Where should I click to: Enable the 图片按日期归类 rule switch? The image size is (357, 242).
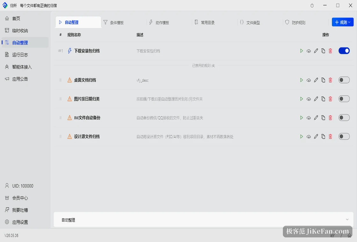click(x=344, y=99)
